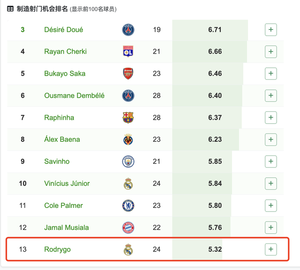Click the Bayern Munich crest by Musiala

pos(128,227)
